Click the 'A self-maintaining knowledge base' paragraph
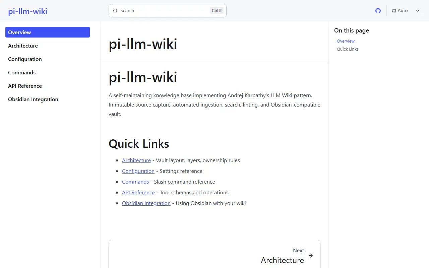Screen dimensions: 429x268 pos(214,105)
